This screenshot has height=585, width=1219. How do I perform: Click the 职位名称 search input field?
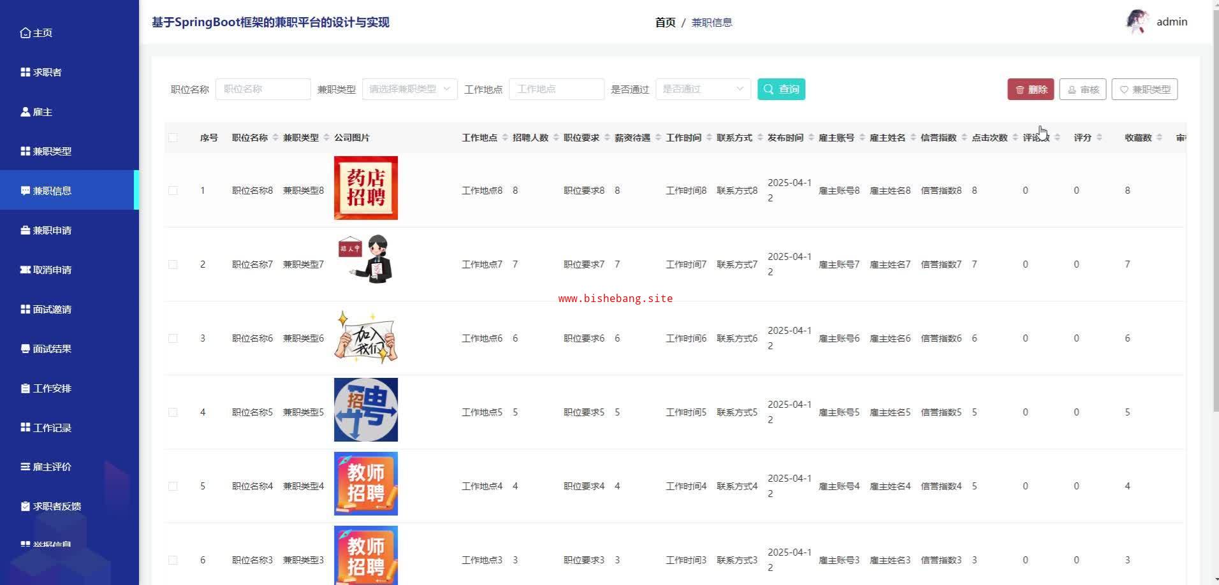[263, 89]
